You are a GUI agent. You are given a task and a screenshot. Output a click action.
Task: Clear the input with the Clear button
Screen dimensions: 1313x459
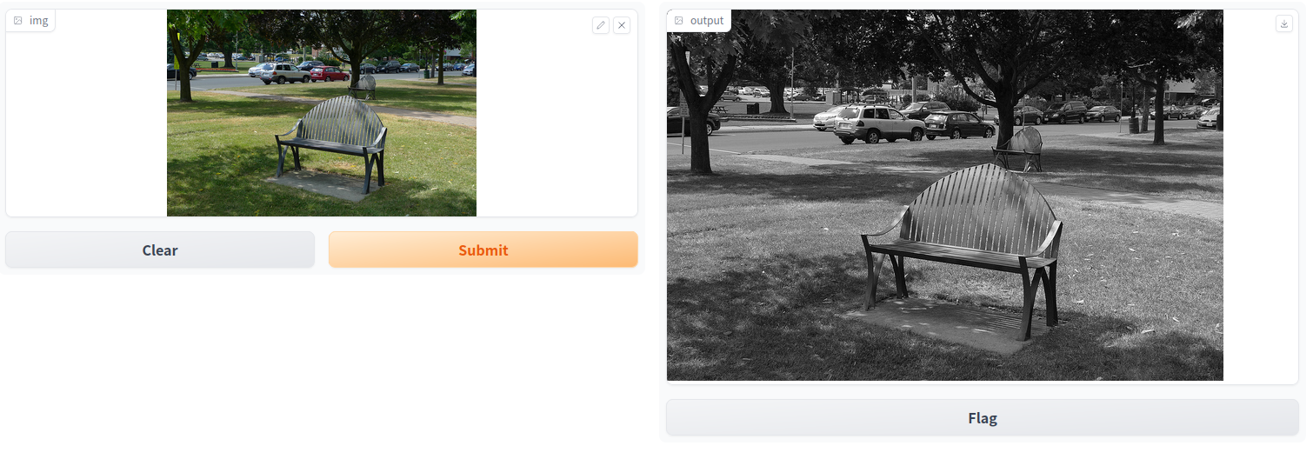[160, 249]
